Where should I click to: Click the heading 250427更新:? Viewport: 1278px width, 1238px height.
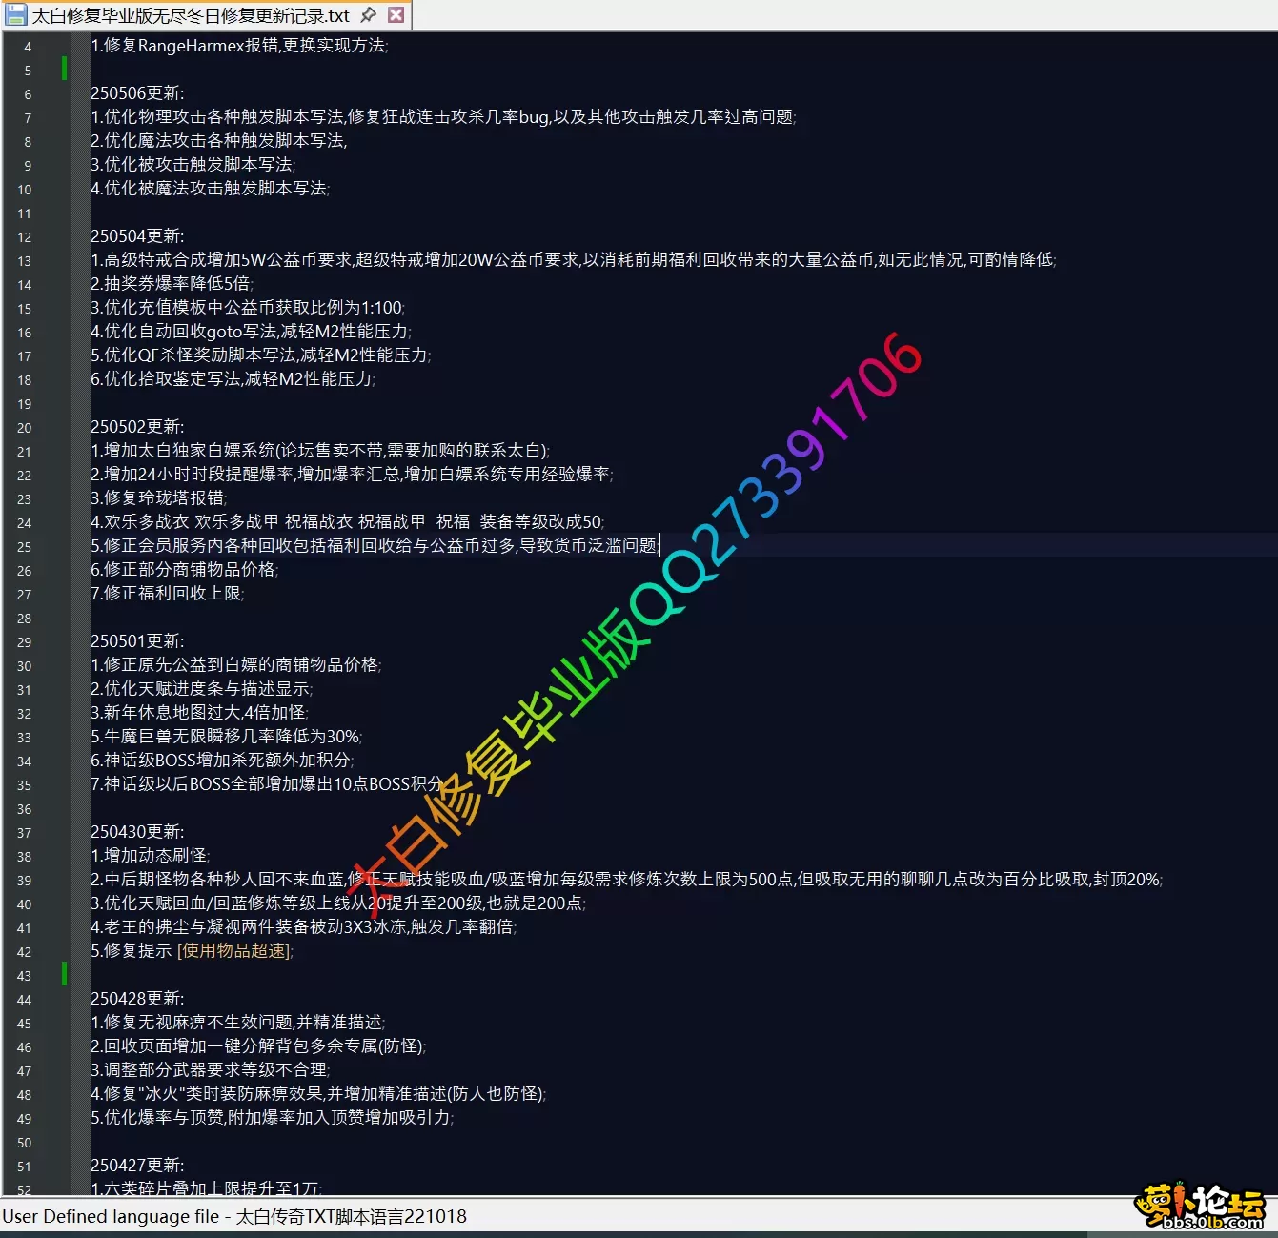point(137,1166)
